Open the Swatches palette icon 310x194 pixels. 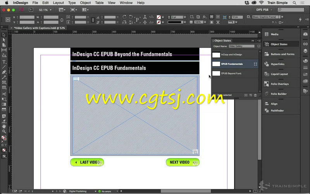point(305,74)
